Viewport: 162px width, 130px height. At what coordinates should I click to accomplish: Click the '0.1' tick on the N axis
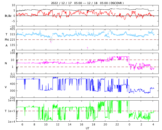(13, 74)
